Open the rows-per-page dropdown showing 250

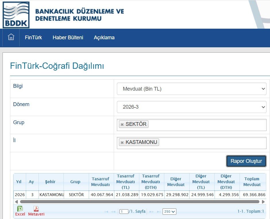point(169,212)
